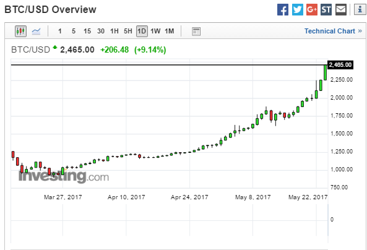This screenshot has height=250, width=367.
Task: Share the chart on Facebook
Action: point(283,10)
